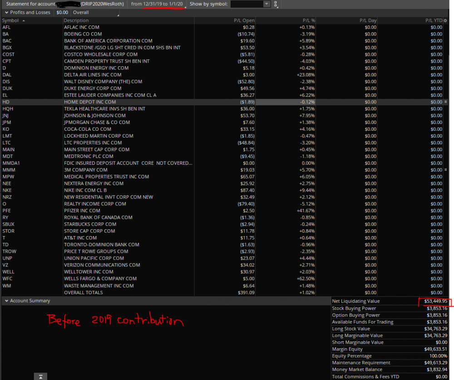Open the statement date range selector
Image resolution: width=454 pixels, height=380 pixels.
[x=157, y=4]
